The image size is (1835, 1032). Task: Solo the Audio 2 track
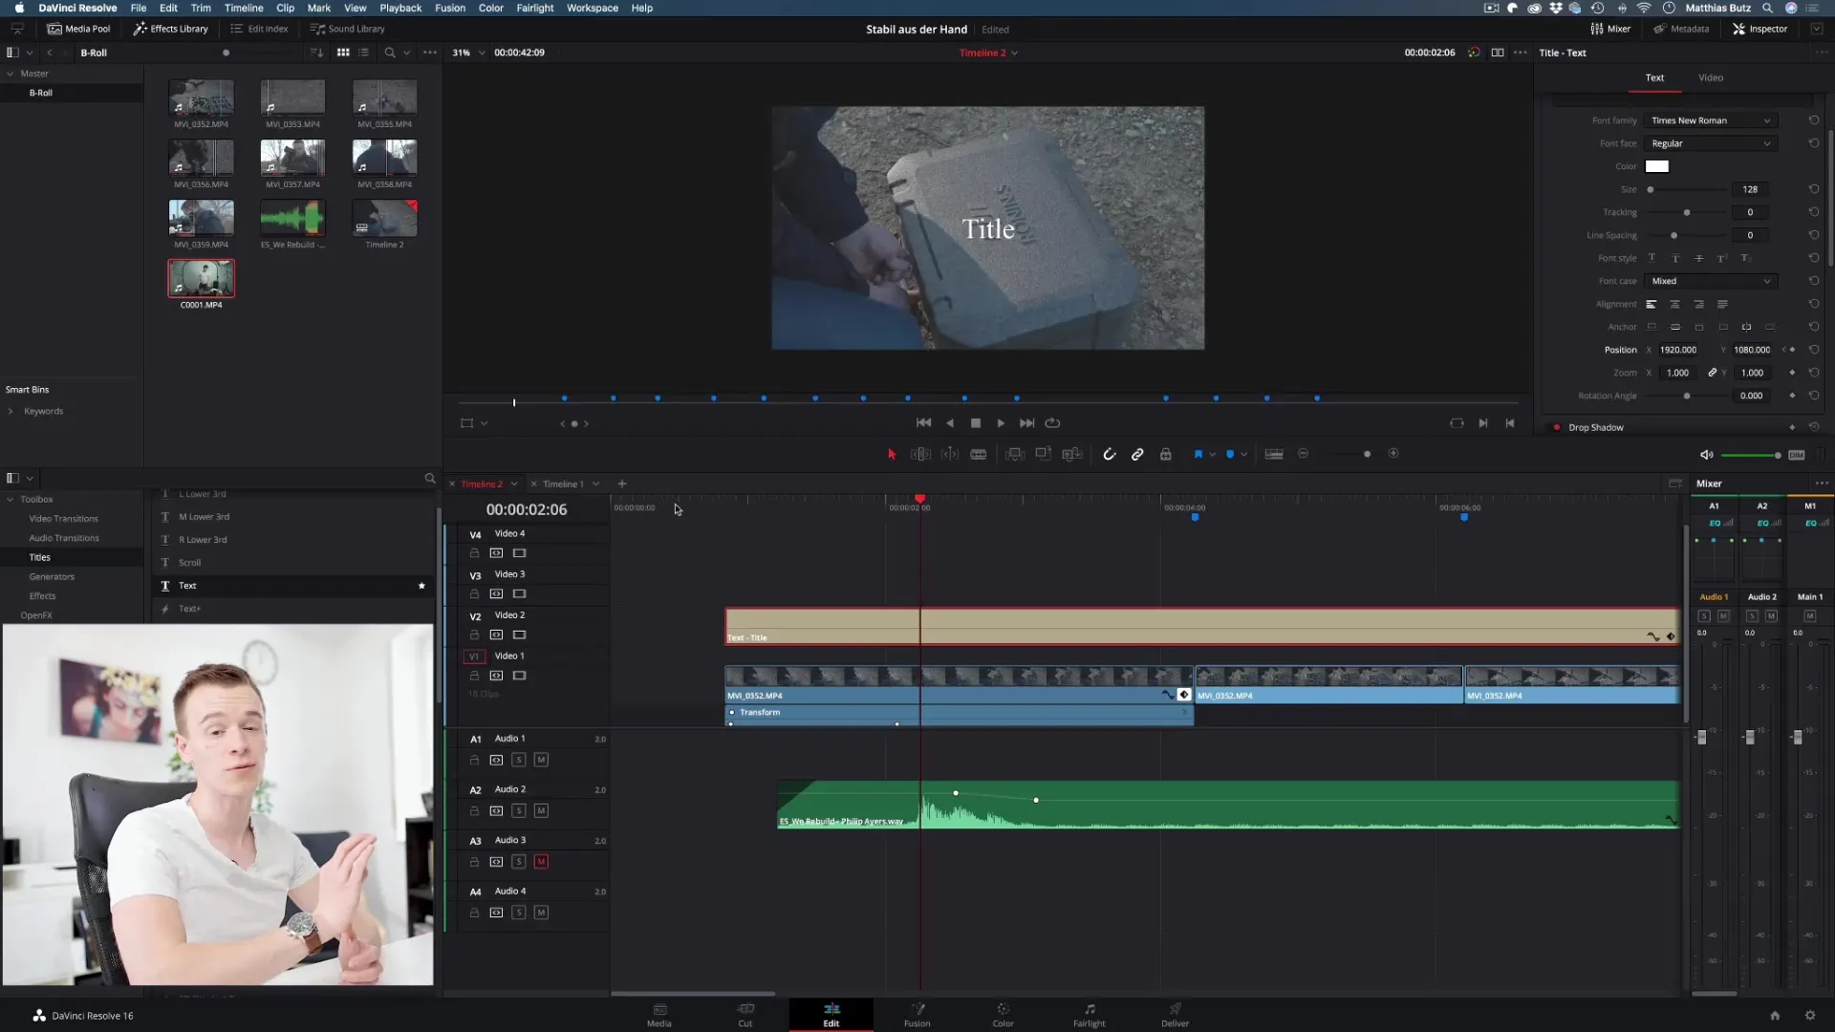tap(518, 811)
